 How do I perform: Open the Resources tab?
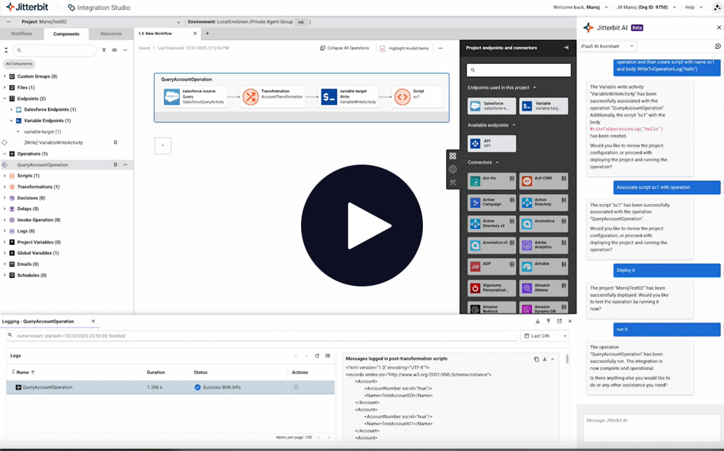click(x=111, y=34)
